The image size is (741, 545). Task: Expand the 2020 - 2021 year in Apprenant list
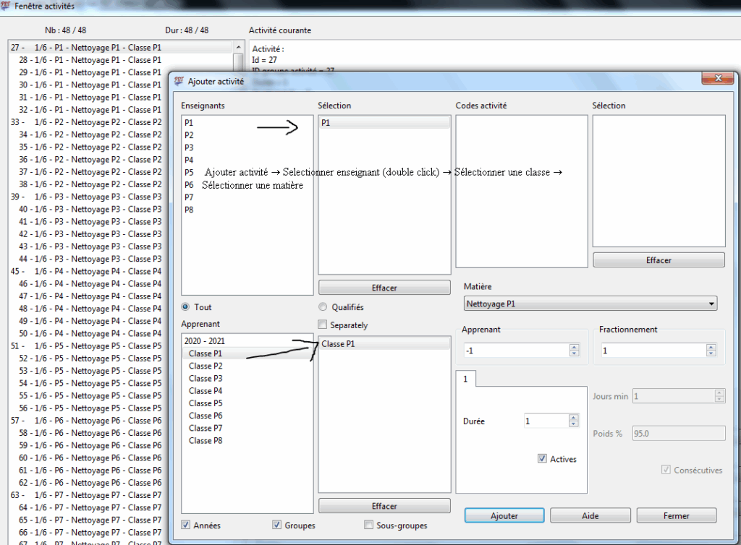coord(205,341)
